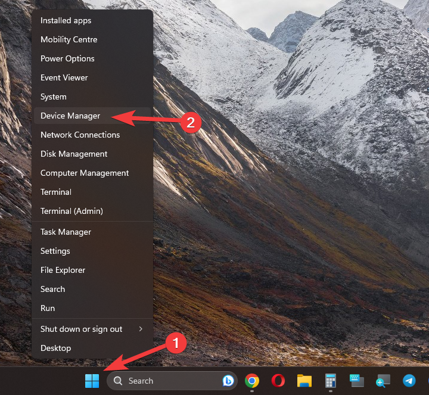Select Disk Management menu entry
Viewport: 429px width, 395px height.
(74, 154)
